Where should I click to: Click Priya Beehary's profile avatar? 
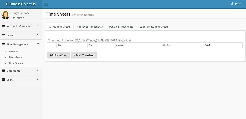click(x=6, y=15)
